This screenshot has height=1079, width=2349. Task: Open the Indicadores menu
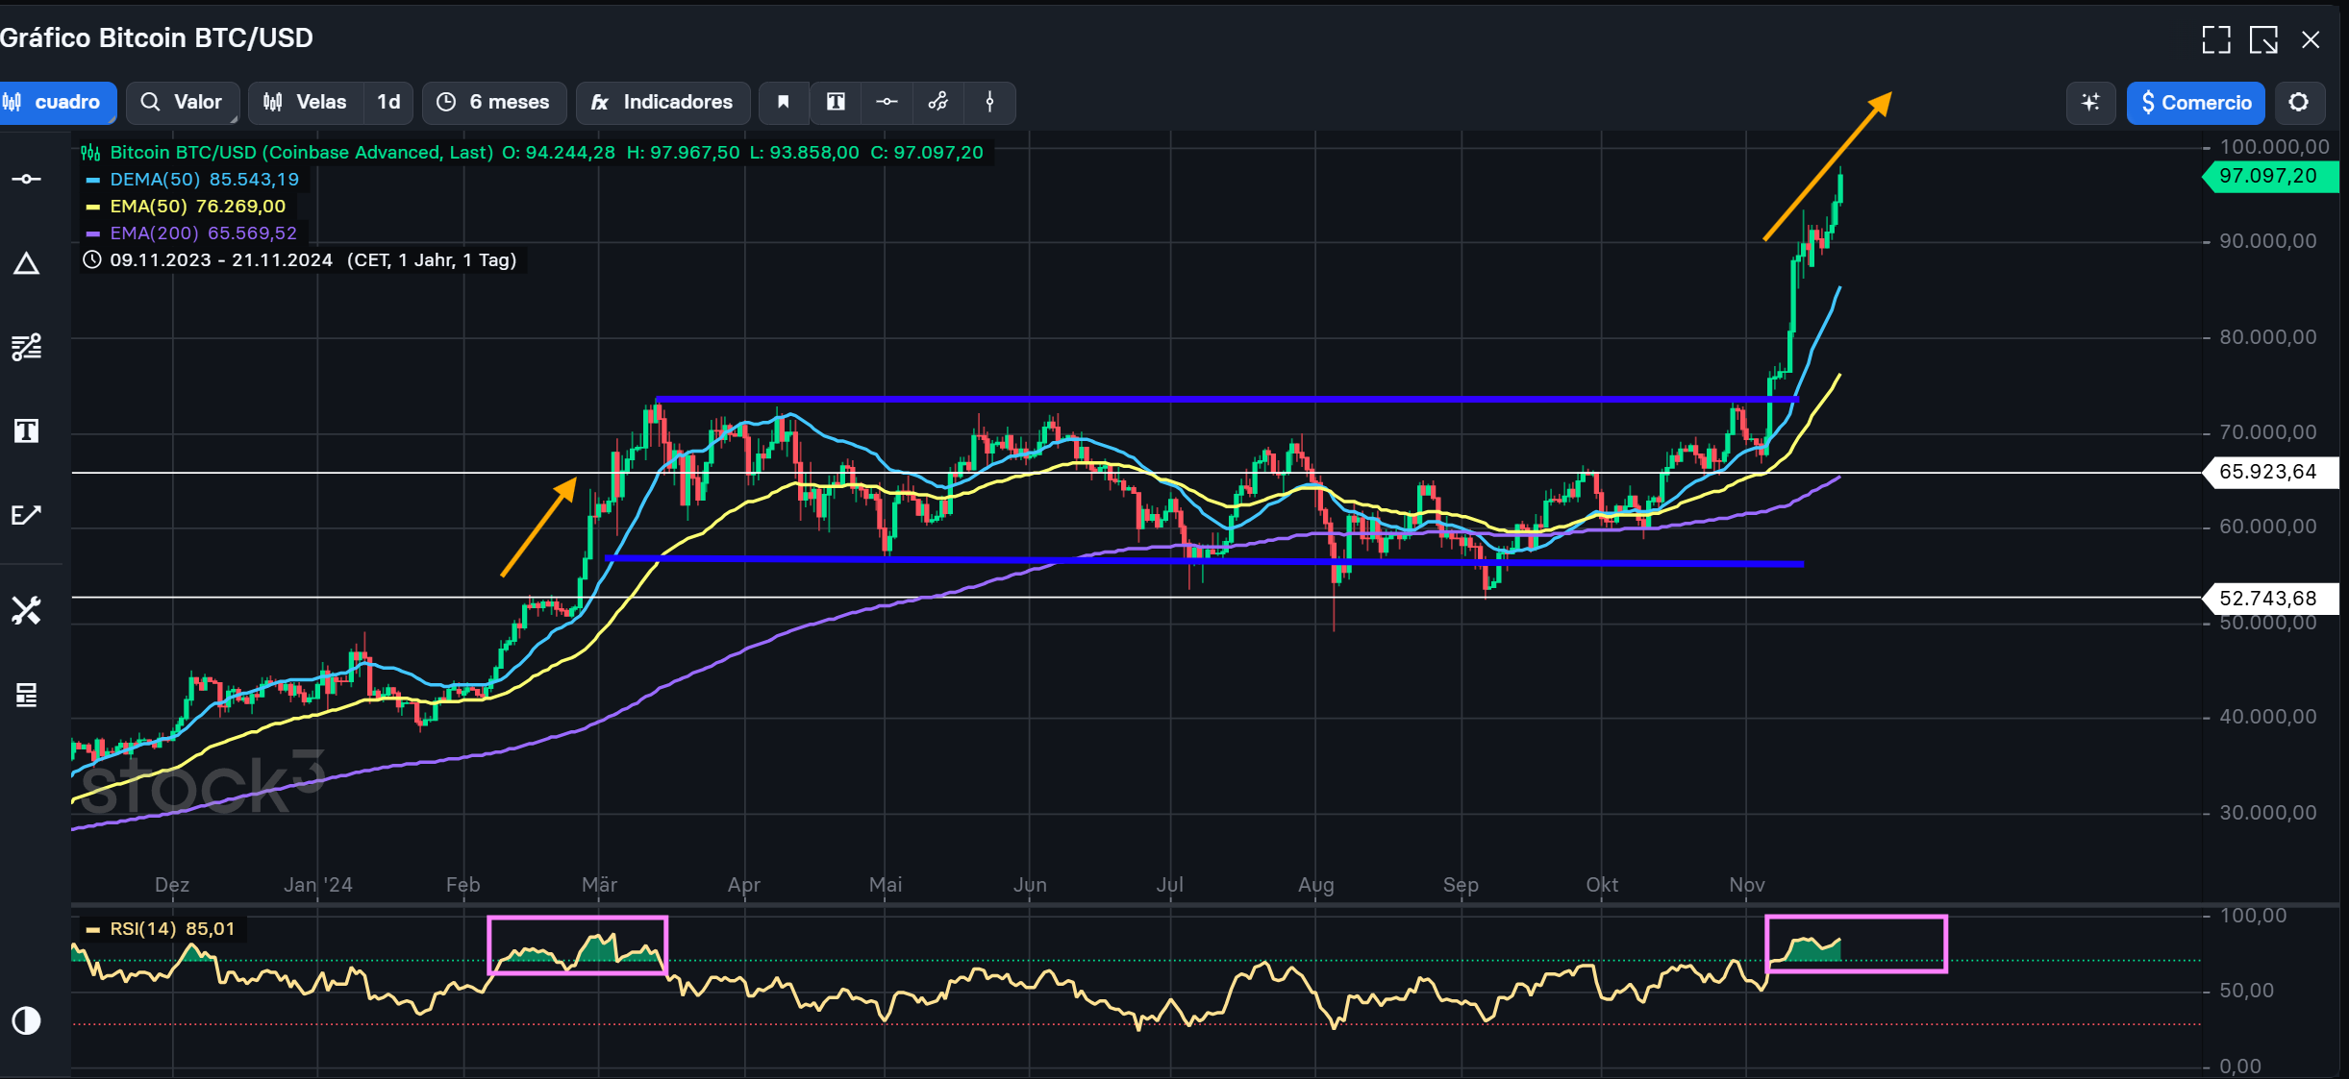[662, 103]
